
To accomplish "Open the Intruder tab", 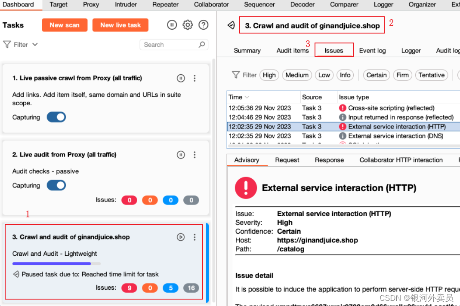I will tap(126, 4).
